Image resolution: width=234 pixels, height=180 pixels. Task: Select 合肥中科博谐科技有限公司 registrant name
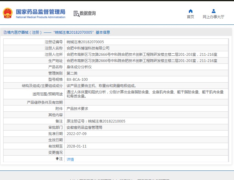(x=88, y=48)
